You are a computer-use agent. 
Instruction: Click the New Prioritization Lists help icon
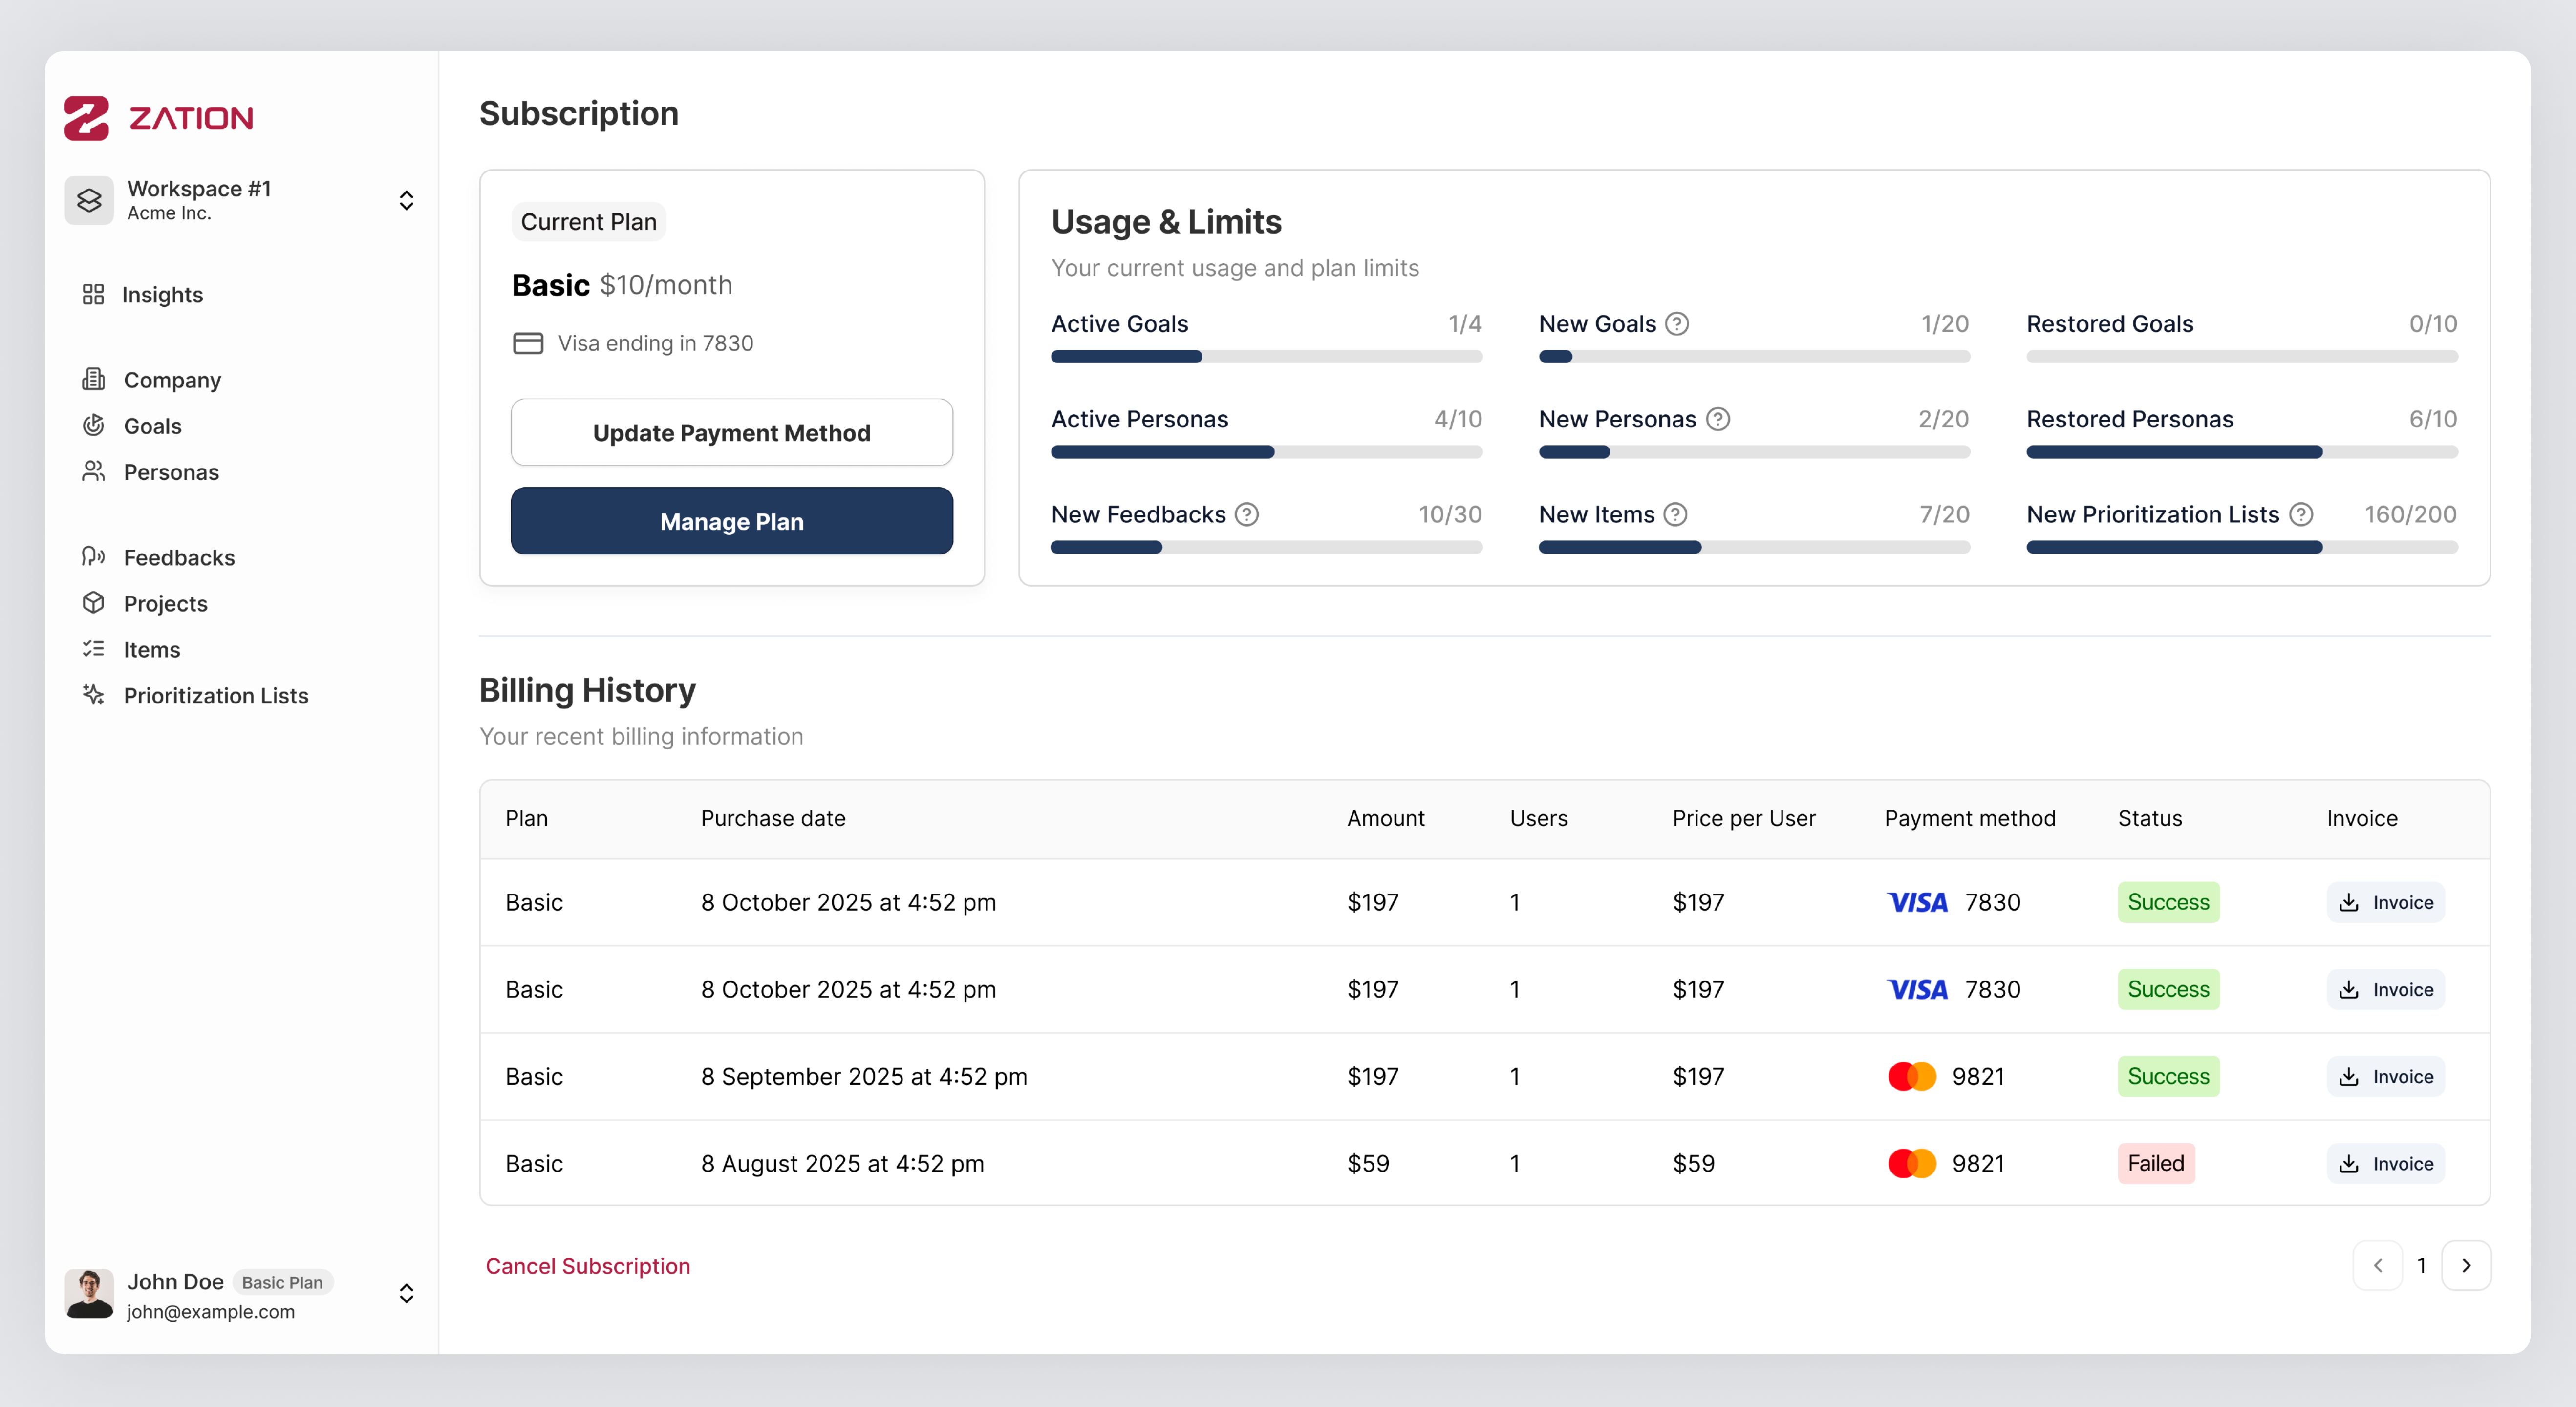(x=2301, y=514)
